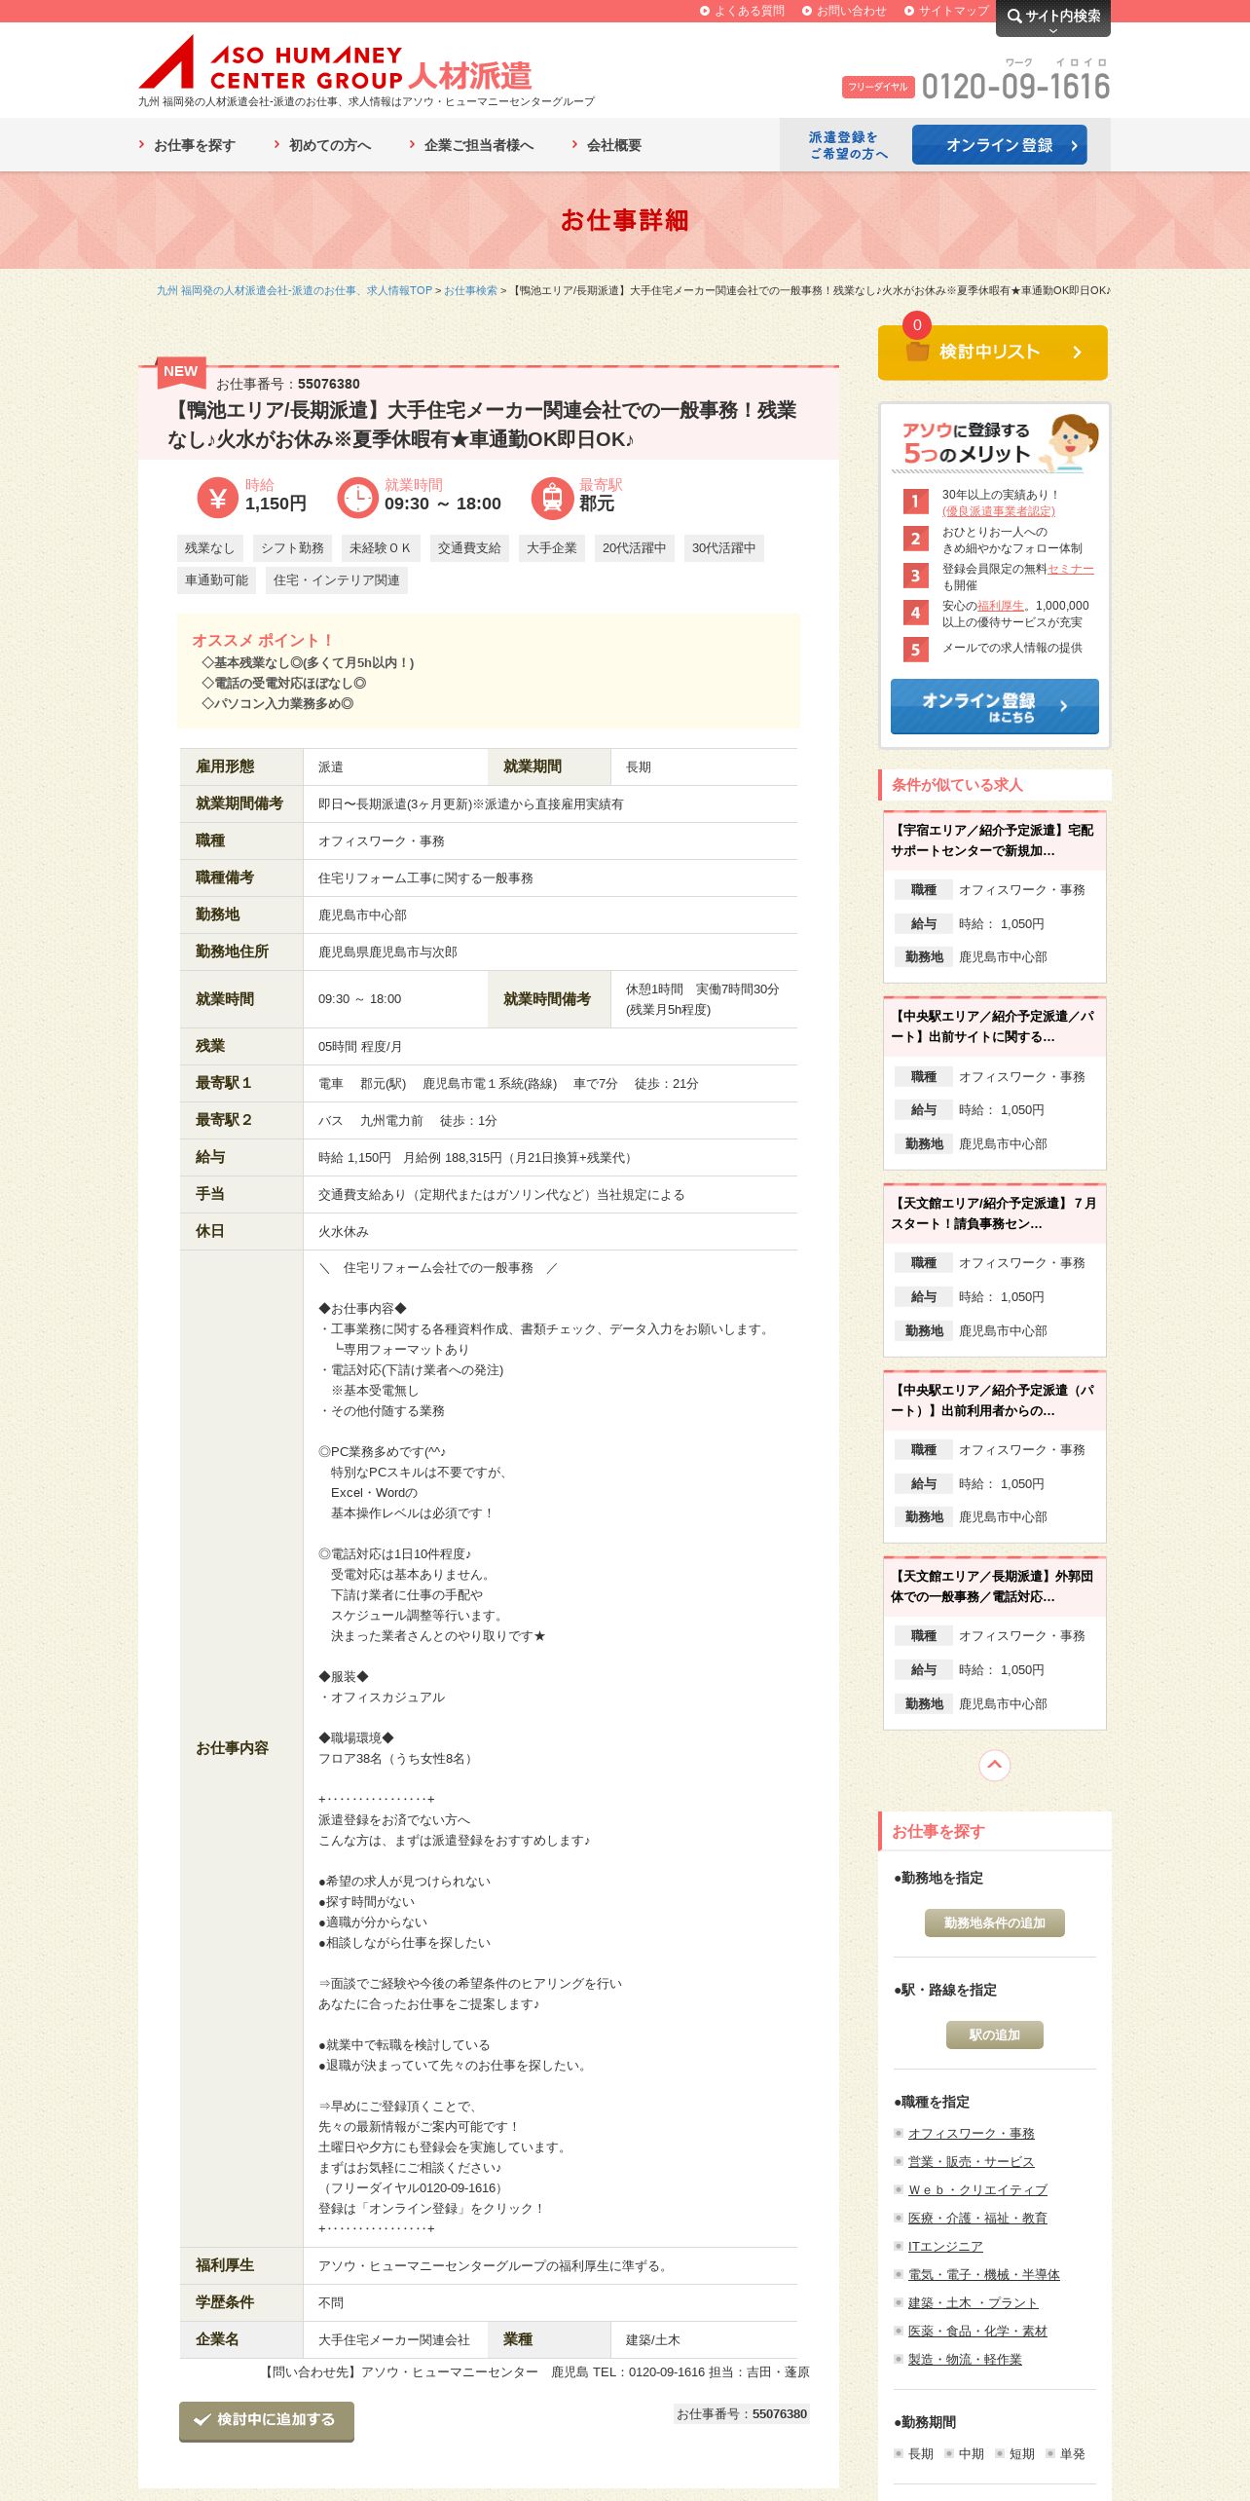This screenshot has height=2501, width=1250.
Task: Open 優良派遣事業者認定 link in merits box
Action: point(998,511)
